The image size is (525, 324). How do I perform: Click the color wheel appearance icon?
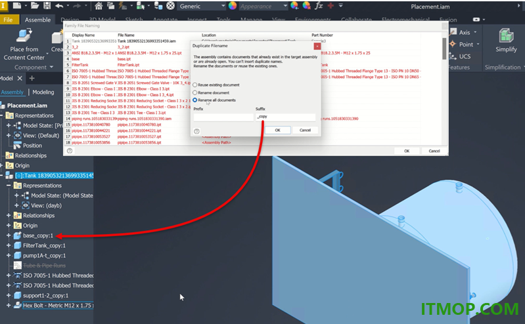click(233, 6)
